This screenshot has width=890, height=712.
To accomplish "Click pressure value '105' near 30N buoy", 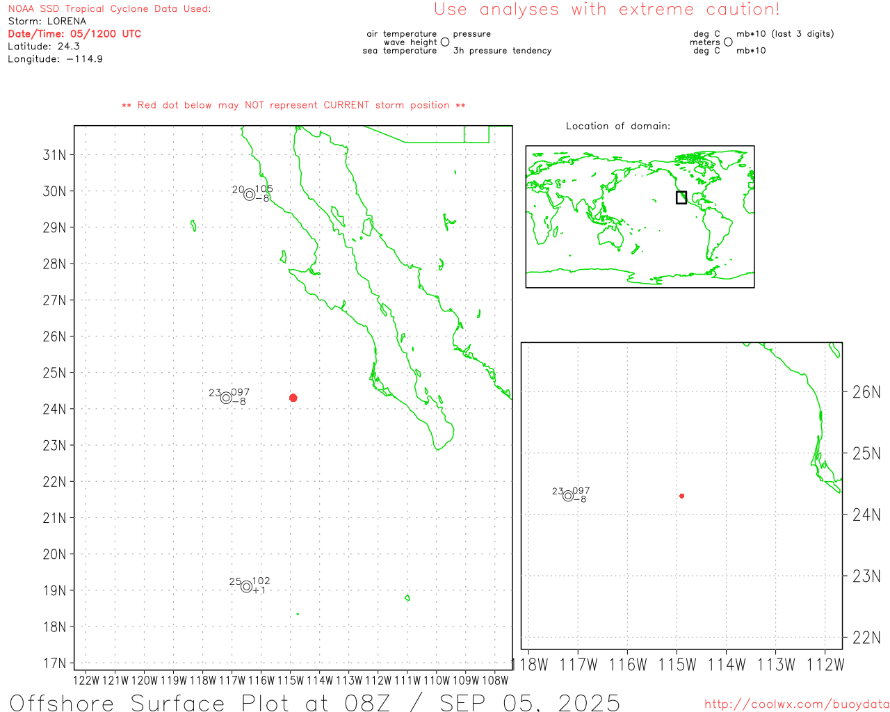I will click(x=264, y=189).
